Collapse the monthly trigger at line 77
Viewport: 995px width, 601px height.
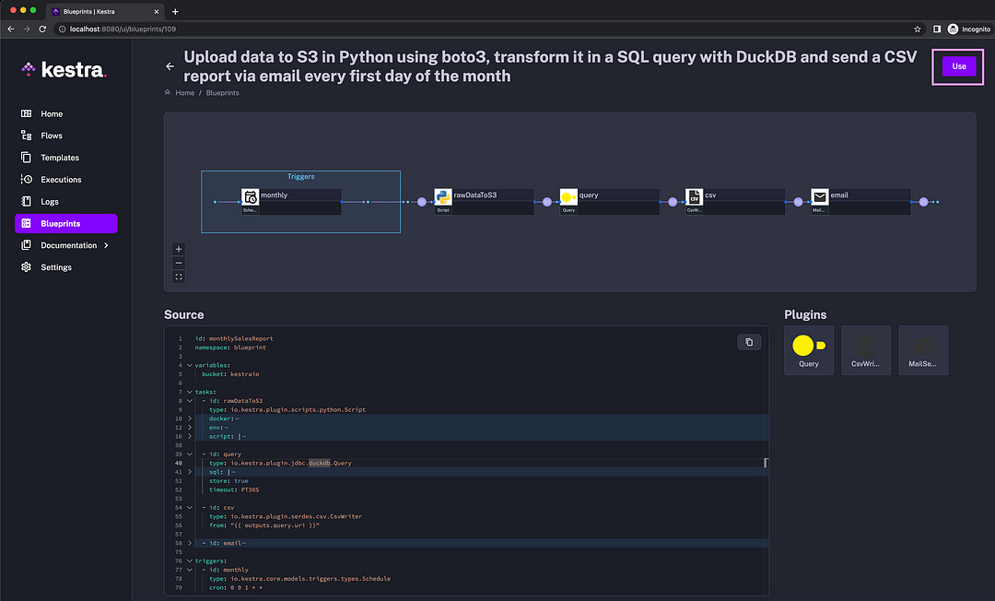coord(189,570)
